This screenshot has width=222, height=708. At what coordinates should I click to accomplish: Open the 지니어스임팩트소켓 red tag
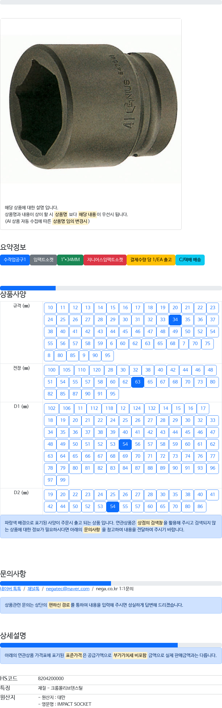pyautogui.click(x=105, y=260)
